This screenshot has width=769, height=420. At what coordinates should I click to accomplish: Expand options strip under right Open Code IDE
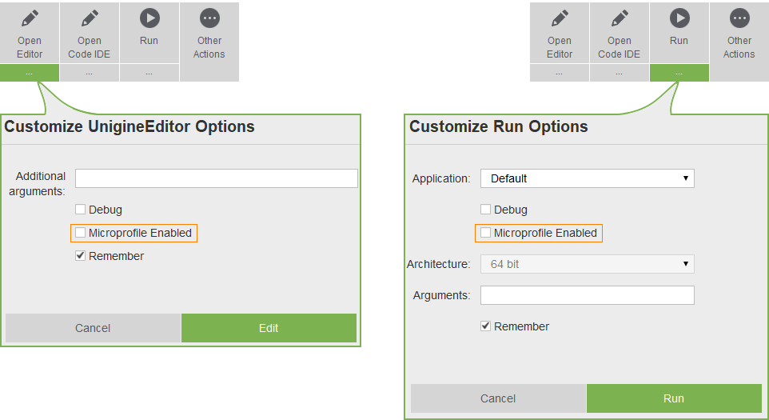coord(620,73)
